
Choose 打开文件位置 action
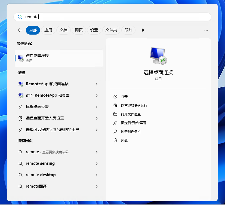click(x=131, y=114)
